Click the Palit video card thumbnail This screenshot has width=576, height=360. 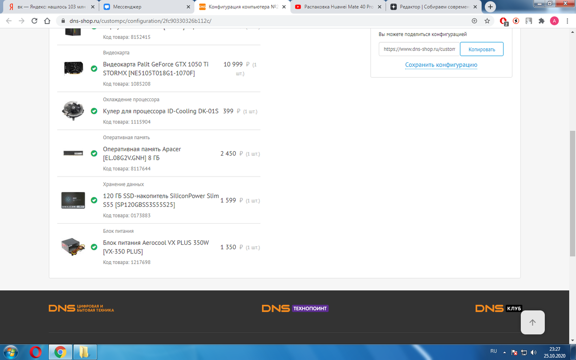tap(73, 68)
